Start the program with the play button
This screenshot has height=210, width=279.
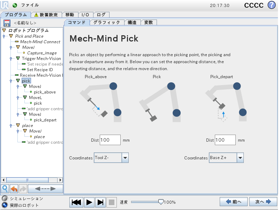coord(89,202)
